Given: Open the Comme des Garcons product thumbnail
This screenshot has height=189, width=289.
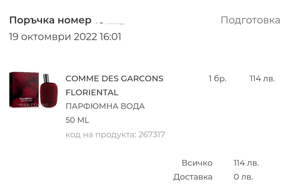Looking at the screenshot, I should click(x=33, y=90).
